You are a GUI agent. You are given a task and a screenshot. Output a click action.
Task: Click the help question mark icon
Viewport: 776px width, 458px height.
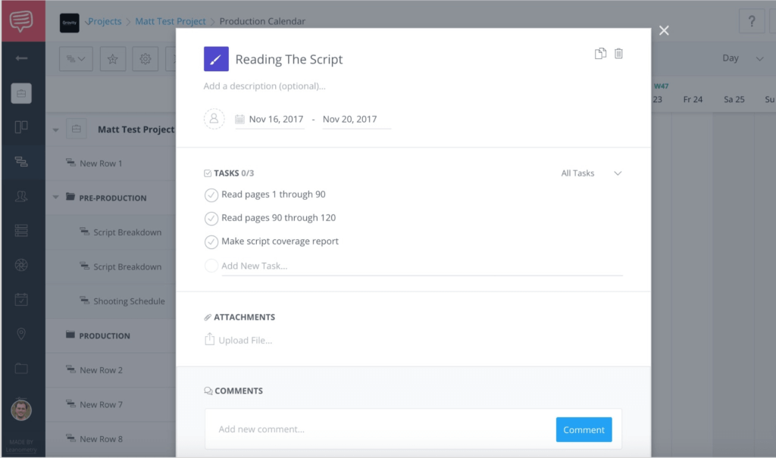pos(751,21)
